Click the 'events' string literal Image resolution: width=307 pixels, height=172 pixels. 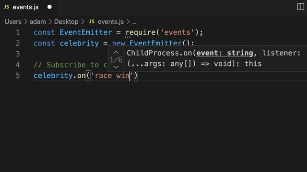coord(177,32)
